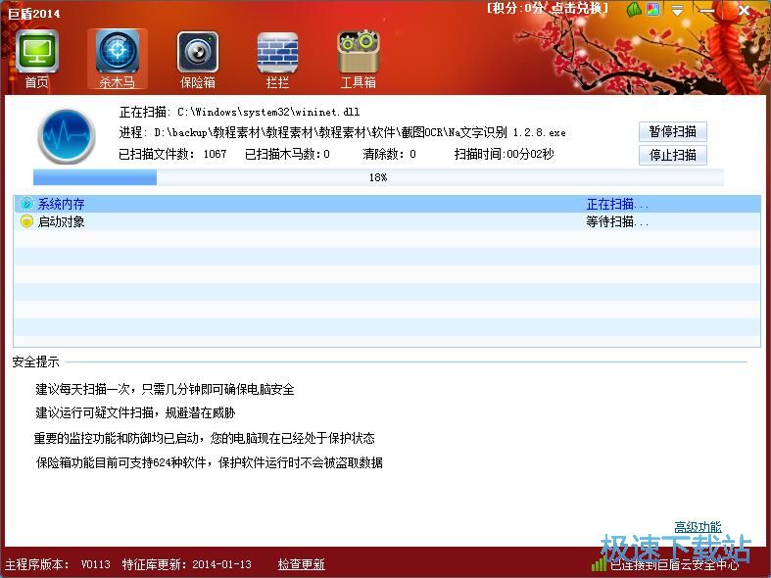Click the green cloud connection signal bars
This screenshot has height=578, width=771.
pyautogui.click(x=598, y=564)
